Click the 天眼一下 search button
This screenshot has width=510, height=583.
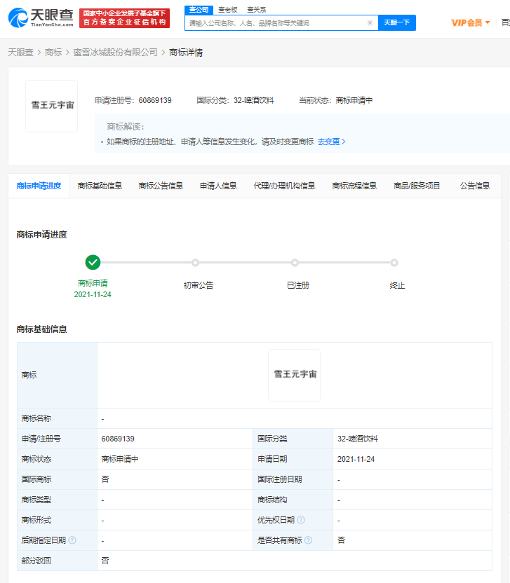pyautogui.click(x=397, y=22)
